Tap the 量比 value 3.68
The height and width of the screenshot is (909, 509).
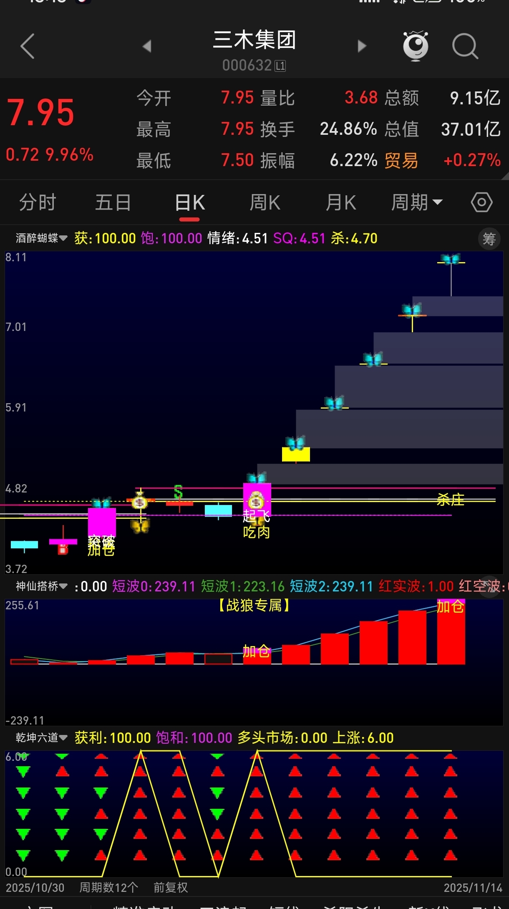(x=361, y=98)
